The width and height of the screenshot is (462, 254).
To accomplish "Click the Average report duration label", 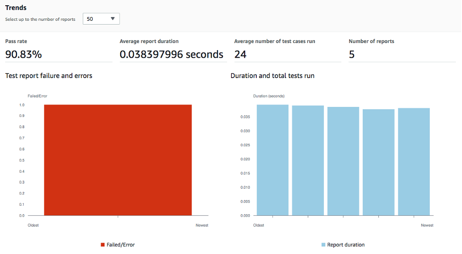I will coord(149,41).
